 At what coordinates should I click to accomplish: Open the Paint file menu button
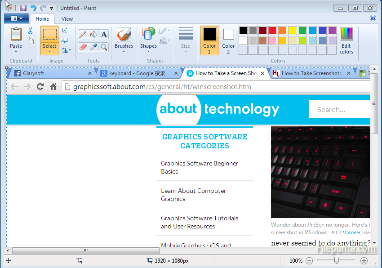(x=17, y=18)
